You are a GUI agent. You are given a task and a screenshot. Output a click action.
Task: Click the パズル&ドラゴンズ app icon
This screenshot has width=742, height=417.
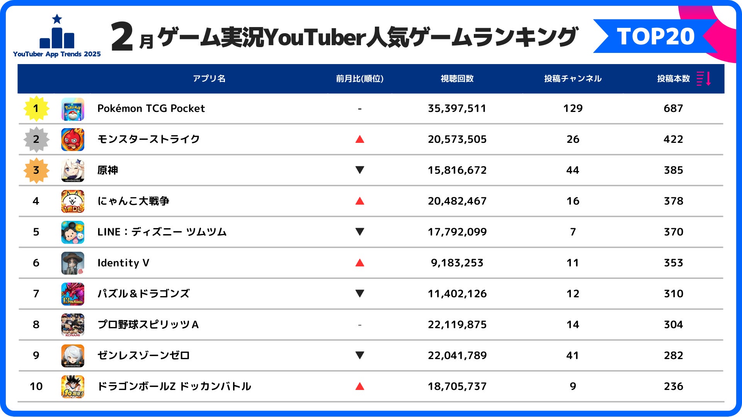click(x=73, y=294)
